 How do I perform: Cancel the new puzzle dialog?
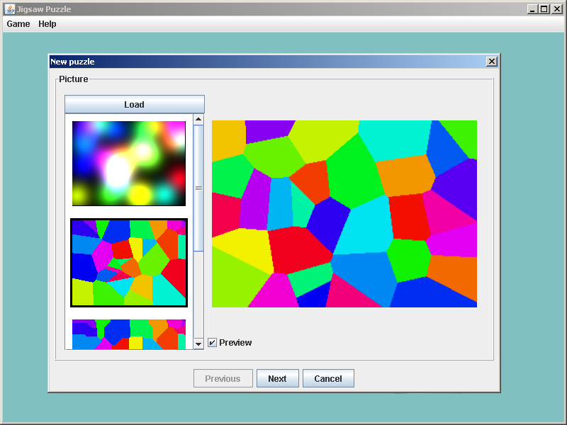(x=328, y=379)
